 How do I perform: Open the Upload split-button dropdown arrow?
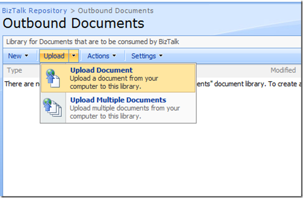point(73,56)
